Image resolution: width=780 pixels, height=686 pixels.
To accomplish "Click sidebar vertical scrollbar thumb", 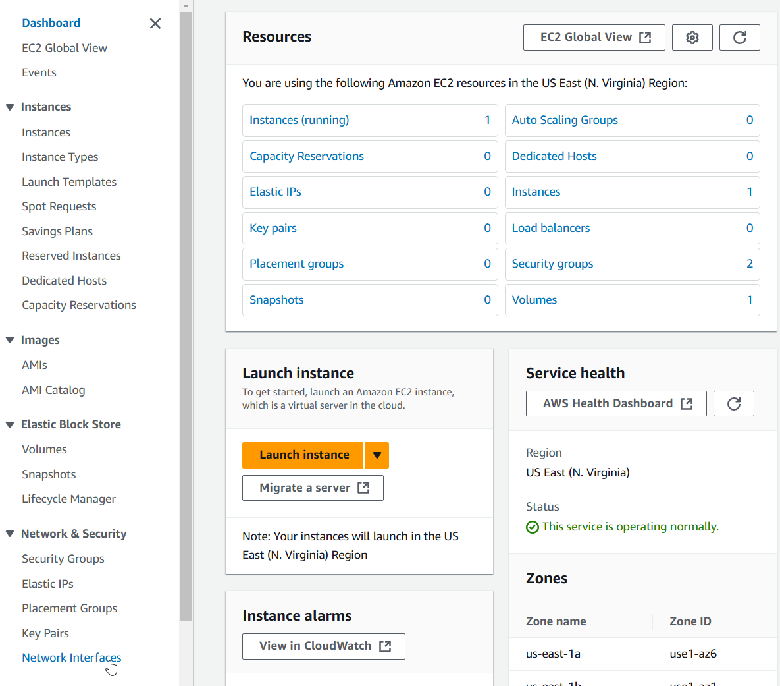I will (x=186, y=316).
